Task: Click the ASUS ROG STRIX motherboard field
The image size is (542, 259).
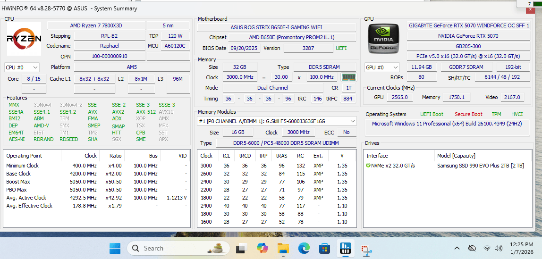Action: pyautogui.click(x=277, y=28)
